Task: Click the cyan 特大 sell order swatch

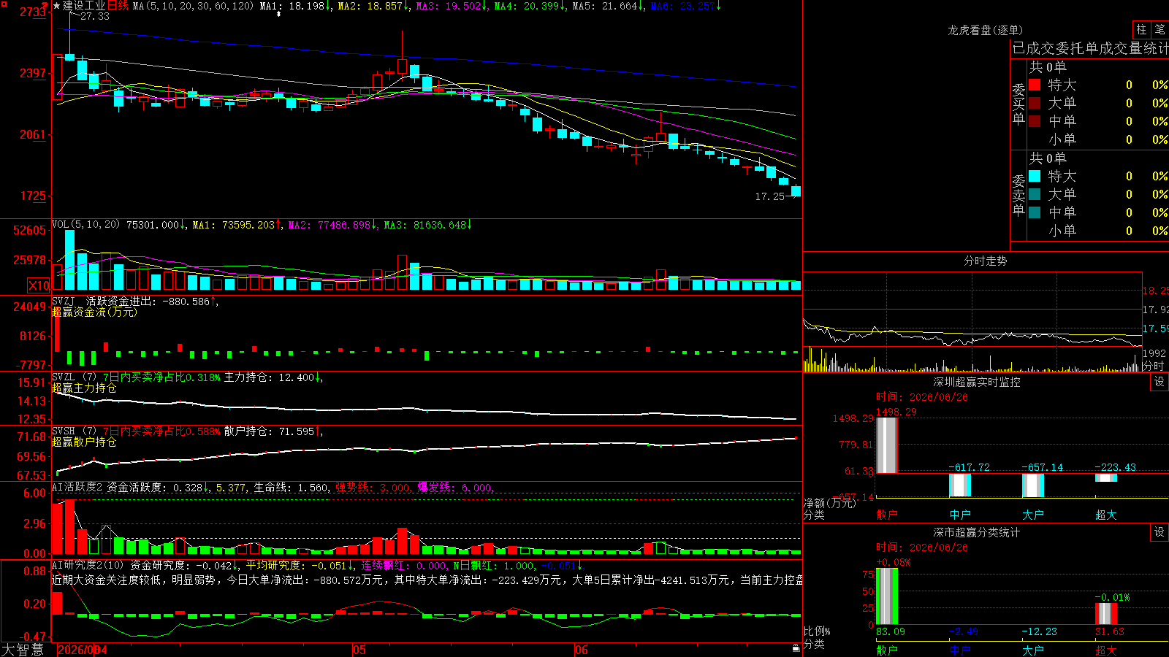Action: click(x=1035, y=176)
